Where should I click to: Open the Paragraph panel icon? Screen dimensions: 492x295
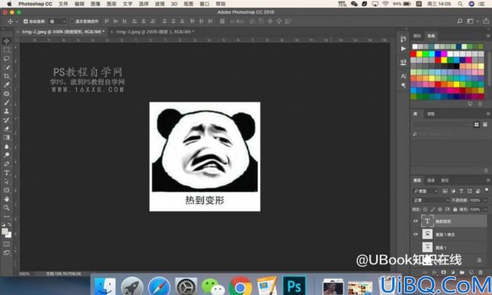pos(403,85)
